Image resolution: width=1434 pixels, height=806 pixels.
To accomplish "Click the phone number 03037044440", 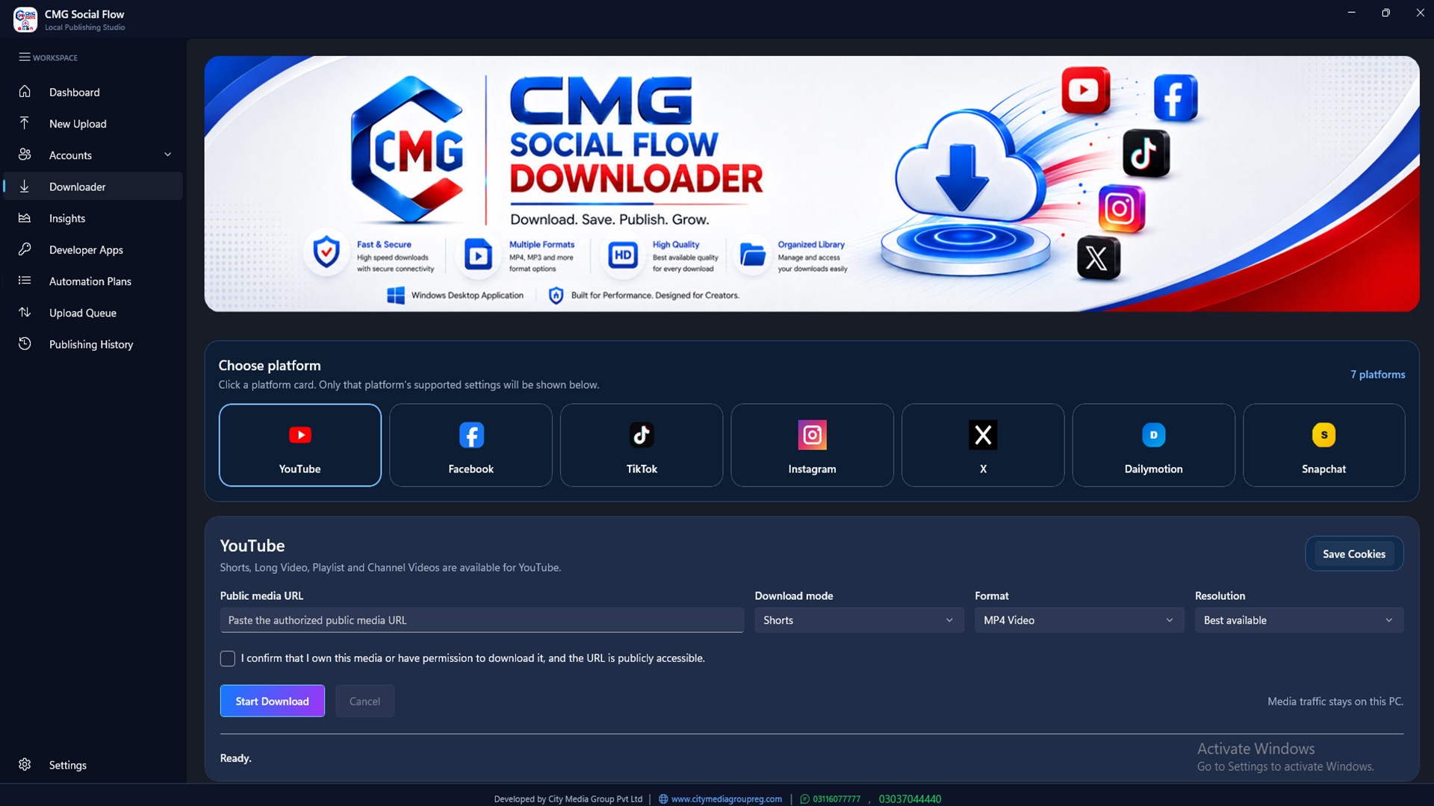I will coord(910,799).
